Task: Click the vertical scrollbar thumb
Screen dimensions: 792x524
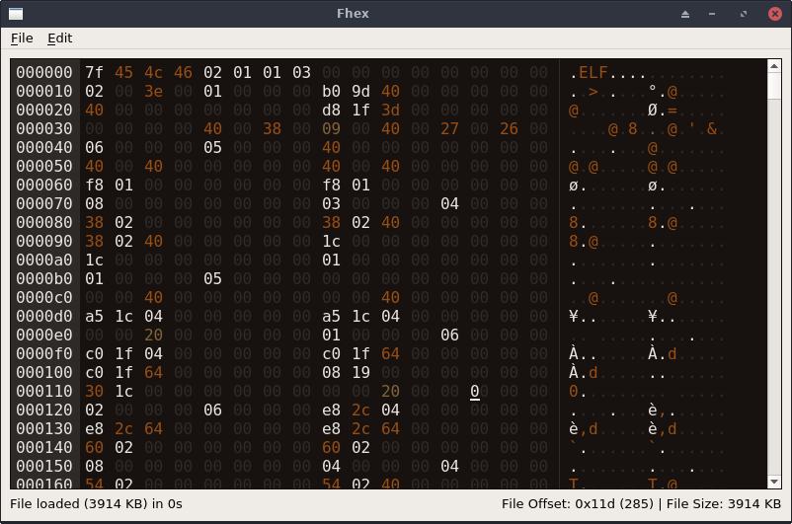Action: 774,86
